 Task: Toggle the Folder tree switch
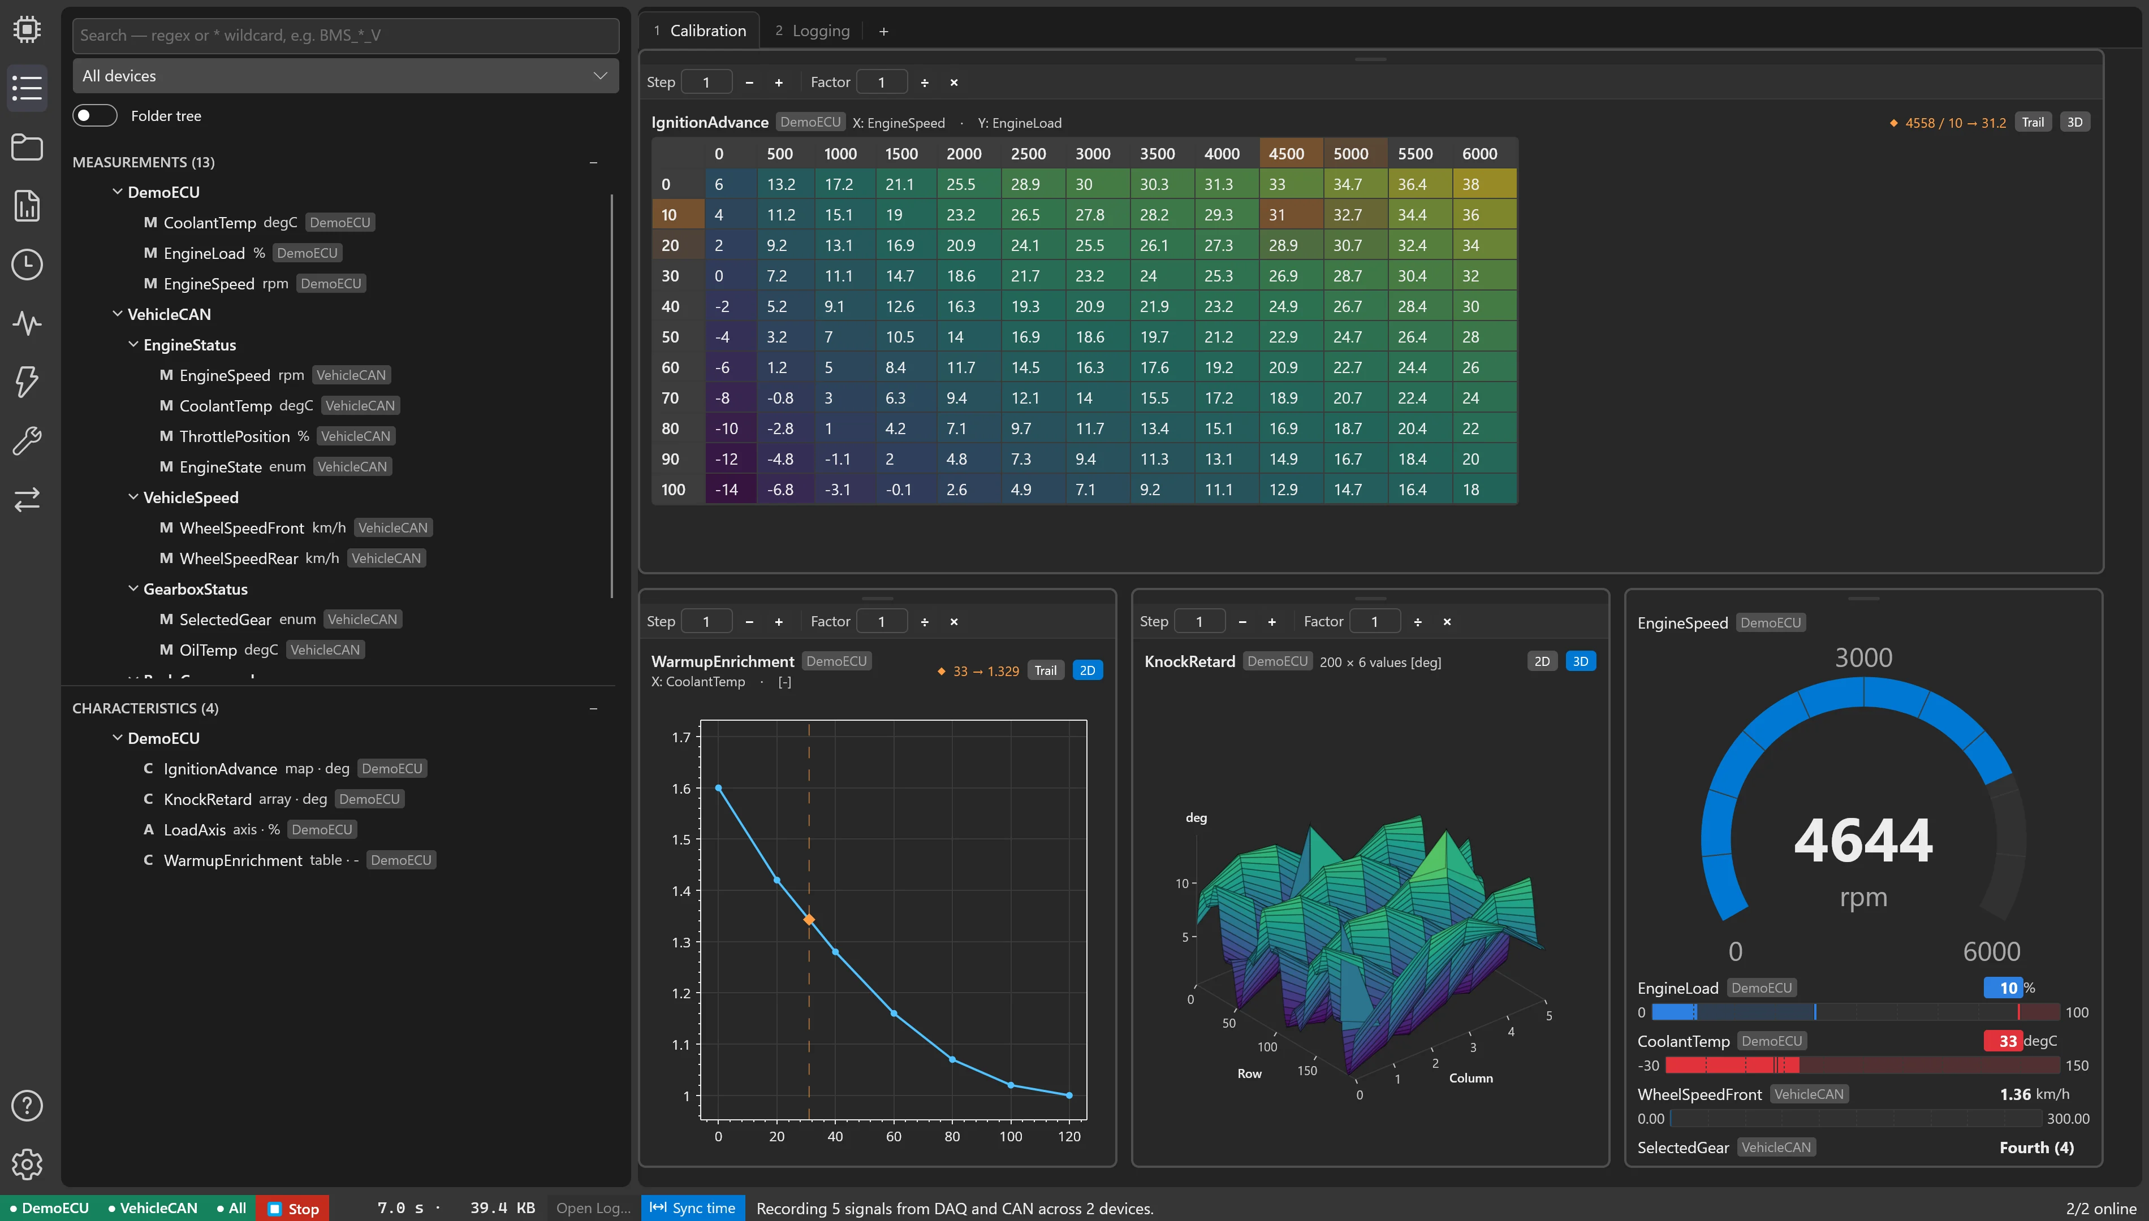(95, 116)
